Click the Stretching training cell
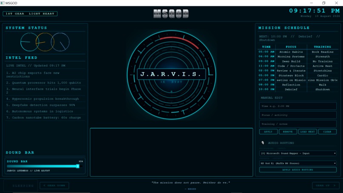Viewport: 343px width, 193px height. pos(323,71)
